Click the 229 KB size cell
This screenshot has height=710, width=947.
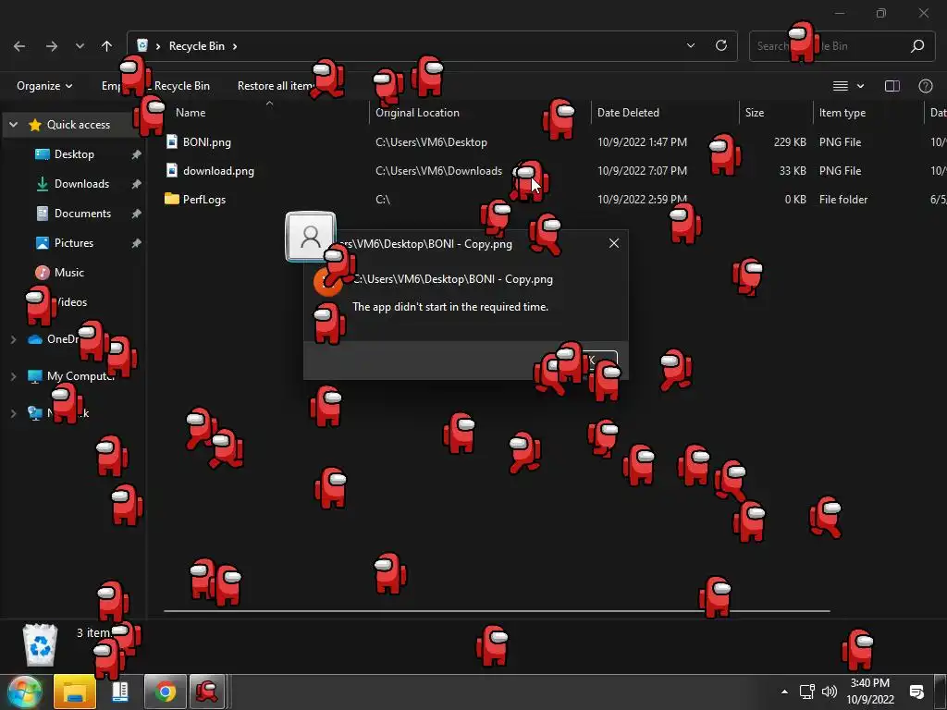click(x=790, y=141)
